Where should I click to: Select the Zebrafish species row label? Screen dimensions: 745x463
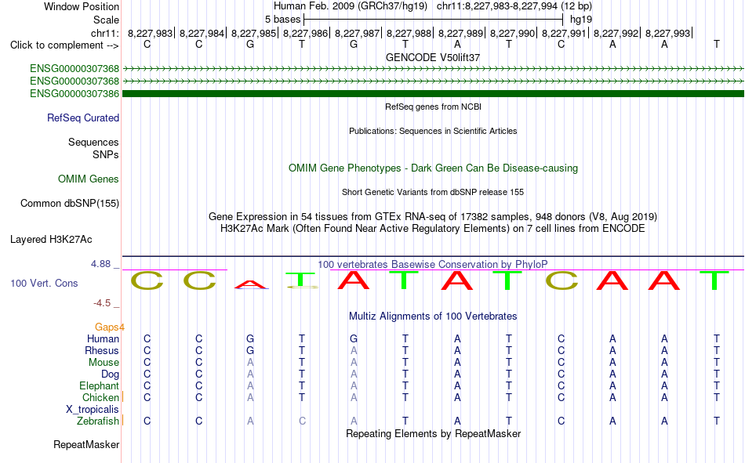click(x=98, y=421)
